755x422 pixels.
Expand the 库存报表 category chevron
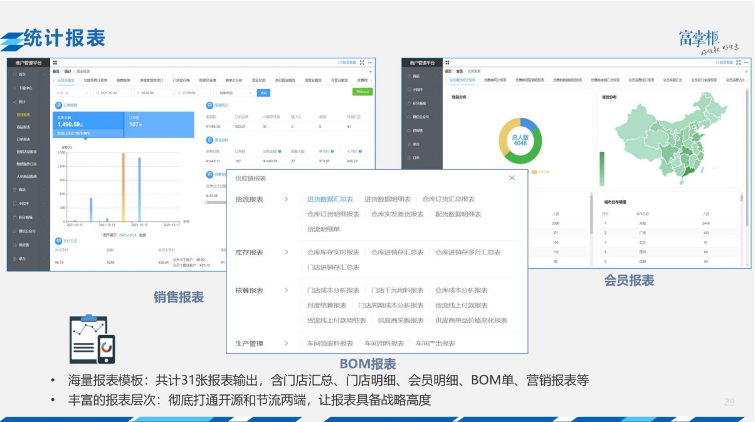click(x=287, y=252)
